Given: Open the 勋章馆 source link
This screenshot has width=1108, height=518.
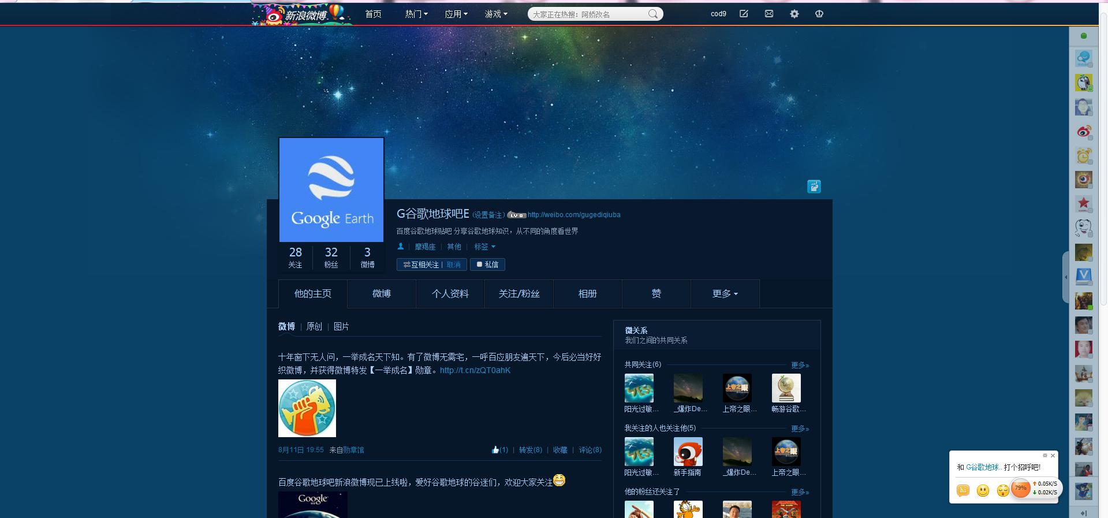Looking at the screenshot, I should pos(353,450).
